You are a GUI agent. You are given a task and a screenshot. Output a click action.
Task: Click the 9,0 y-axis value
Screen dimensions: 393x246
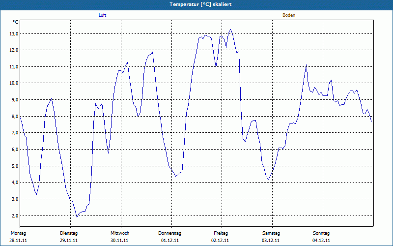[x=15, y=100]
